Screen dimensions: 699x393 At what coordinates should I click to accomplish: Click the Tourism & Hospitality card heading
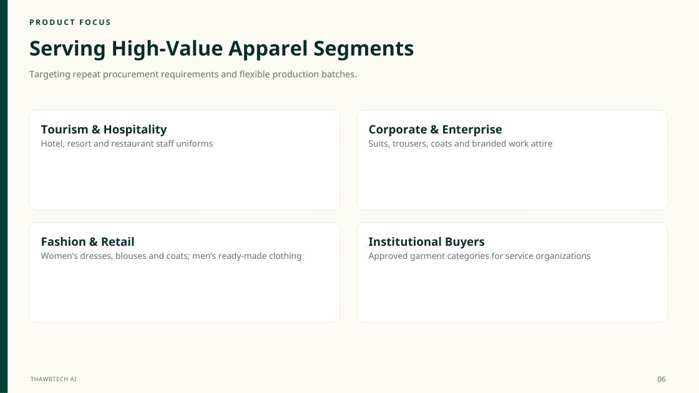coord(104,130)
